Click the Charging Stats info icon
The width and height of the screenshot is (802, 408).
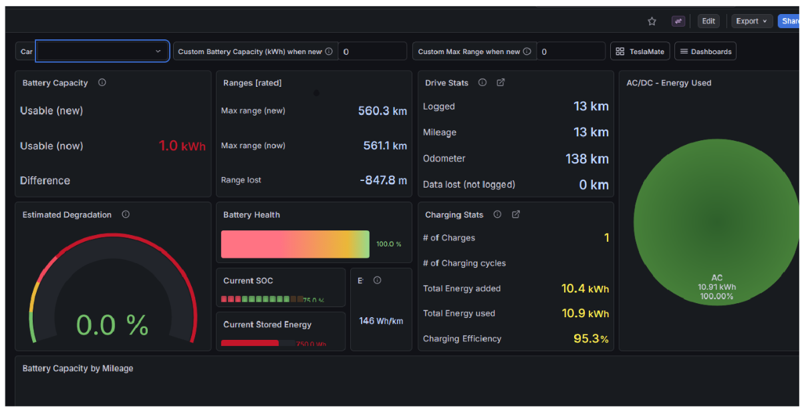click(x=497, y=214)
